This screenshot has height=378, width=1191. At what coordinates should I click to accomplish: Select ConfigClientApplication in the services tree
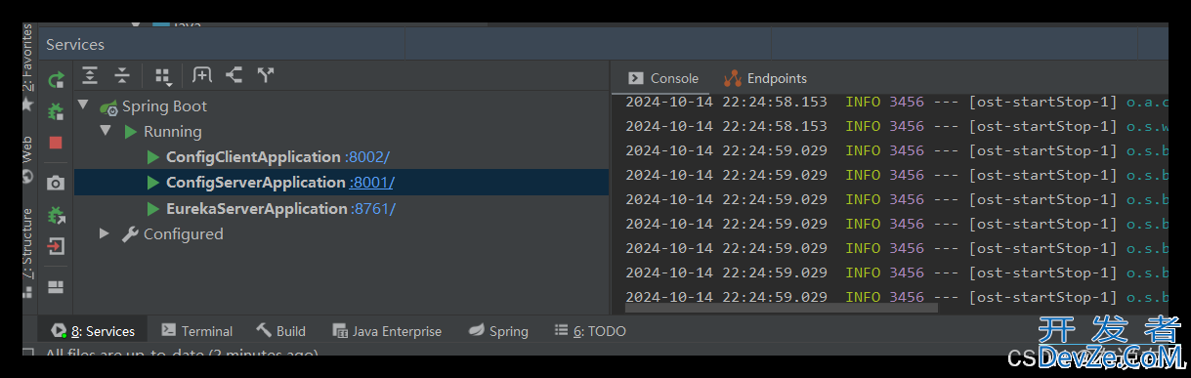coord(253,157)
